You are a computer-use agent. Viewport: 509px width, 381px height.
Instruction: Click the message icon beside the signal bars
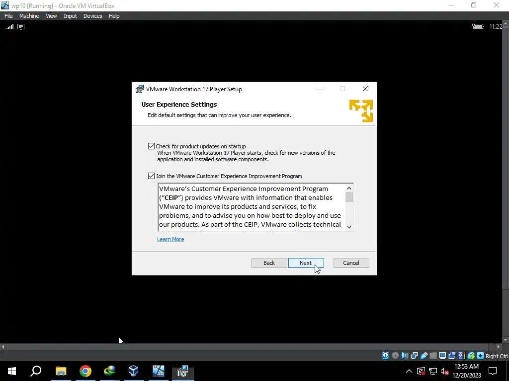point(21,27)
